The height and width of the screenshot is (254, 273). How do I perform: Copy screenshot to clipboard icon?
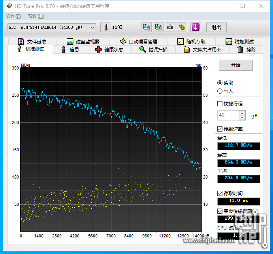point(158,27)
